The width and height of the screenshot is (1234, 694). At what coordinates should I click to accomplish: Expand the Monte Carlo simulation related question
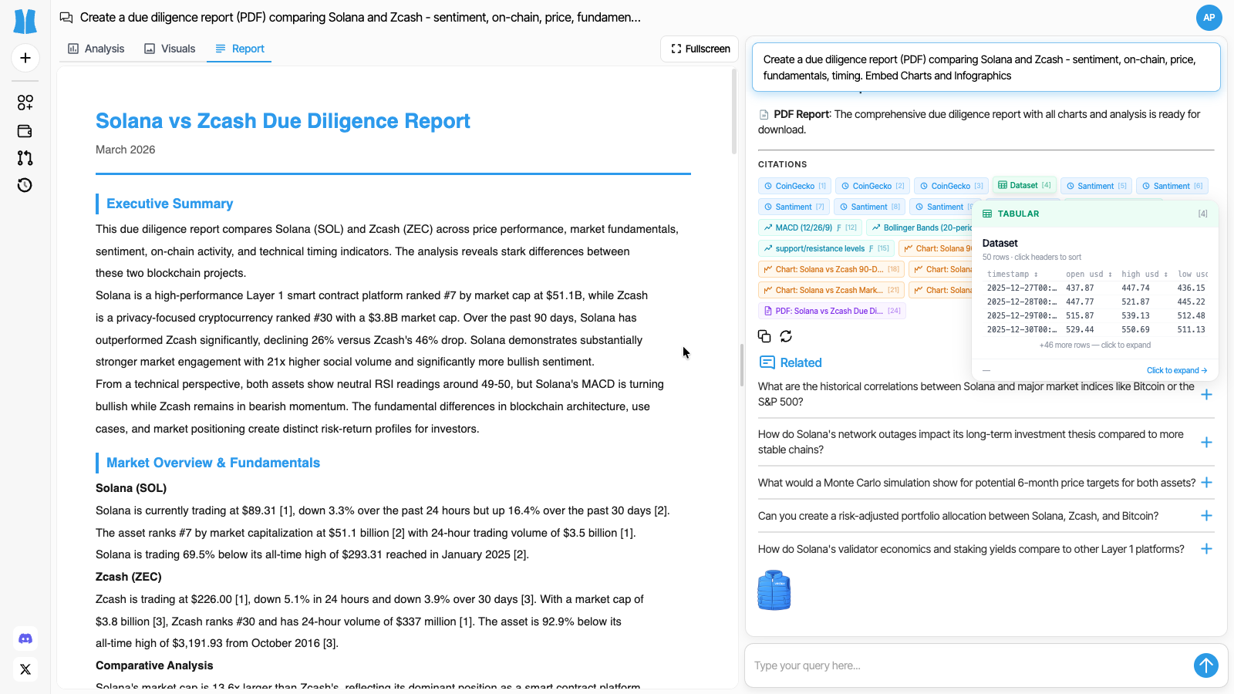(1207, 482)
